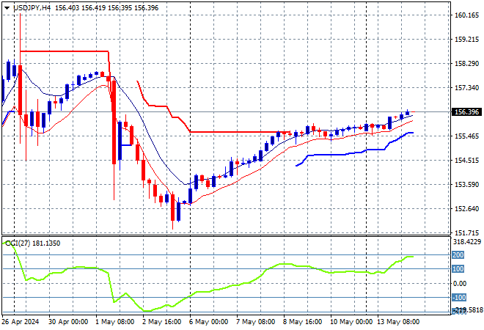Click the CCI -100 level label
The image size is (484, 330).
pos(459,298)
